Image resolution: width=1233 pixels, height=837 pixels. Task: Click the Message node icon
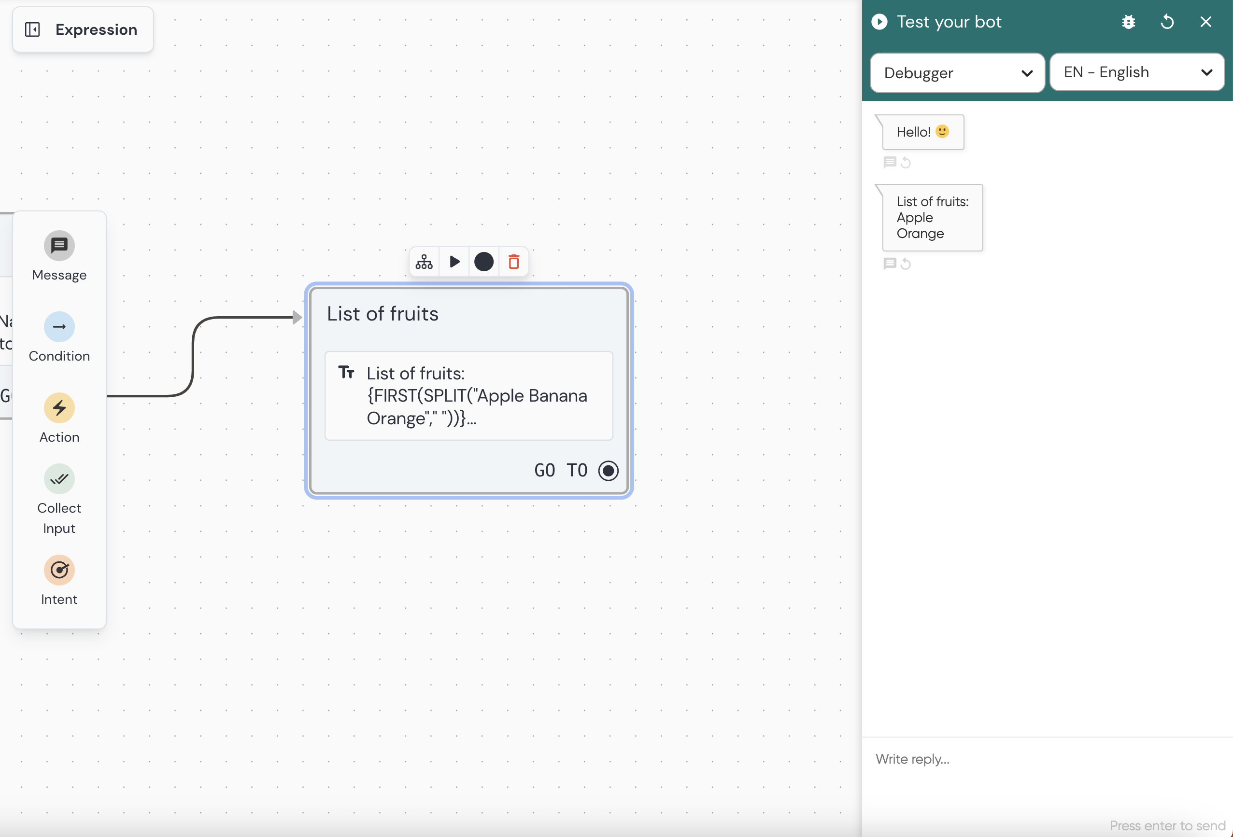(x=59, y=246)
